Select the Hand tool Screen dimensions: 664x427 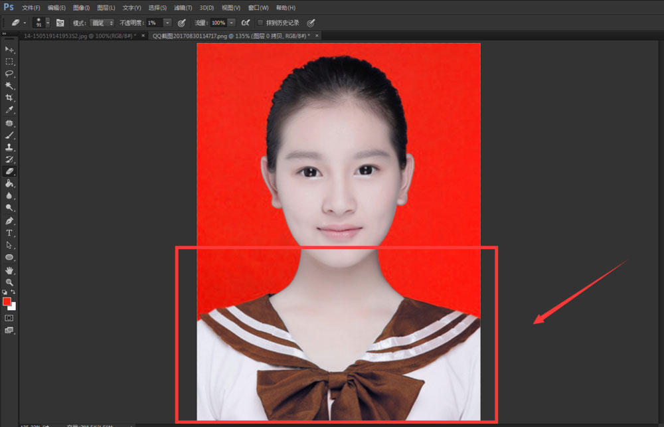pos(9,270)
